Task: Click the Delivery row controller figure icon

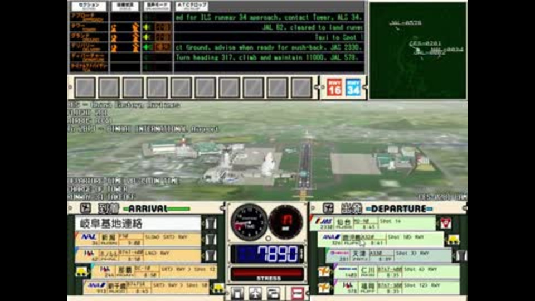Action: pyautogui.click(x=114, y=47)
